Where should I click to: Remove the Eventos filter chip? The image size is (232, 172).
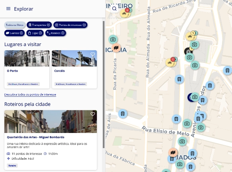click(22, 33)
